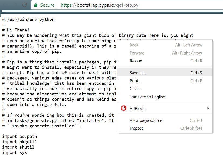Click the "Secure" text label
223x157 pixels.
click(x=47, y=5)
